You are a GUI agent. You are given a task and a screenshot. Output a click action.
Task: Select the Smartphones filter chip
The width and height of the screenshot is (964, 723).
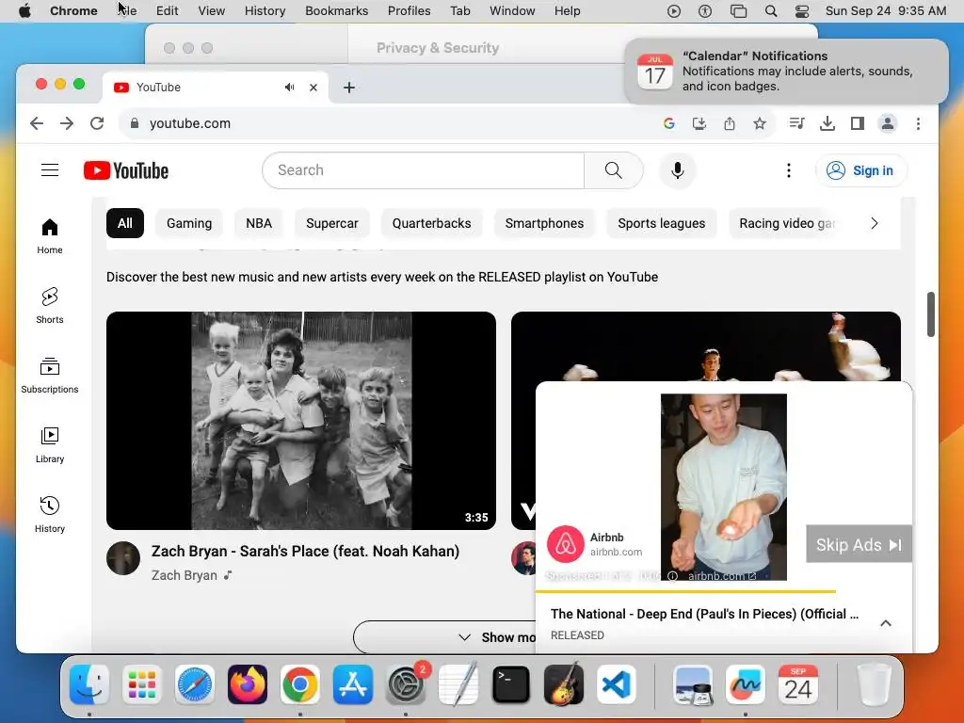coord(545,223)
